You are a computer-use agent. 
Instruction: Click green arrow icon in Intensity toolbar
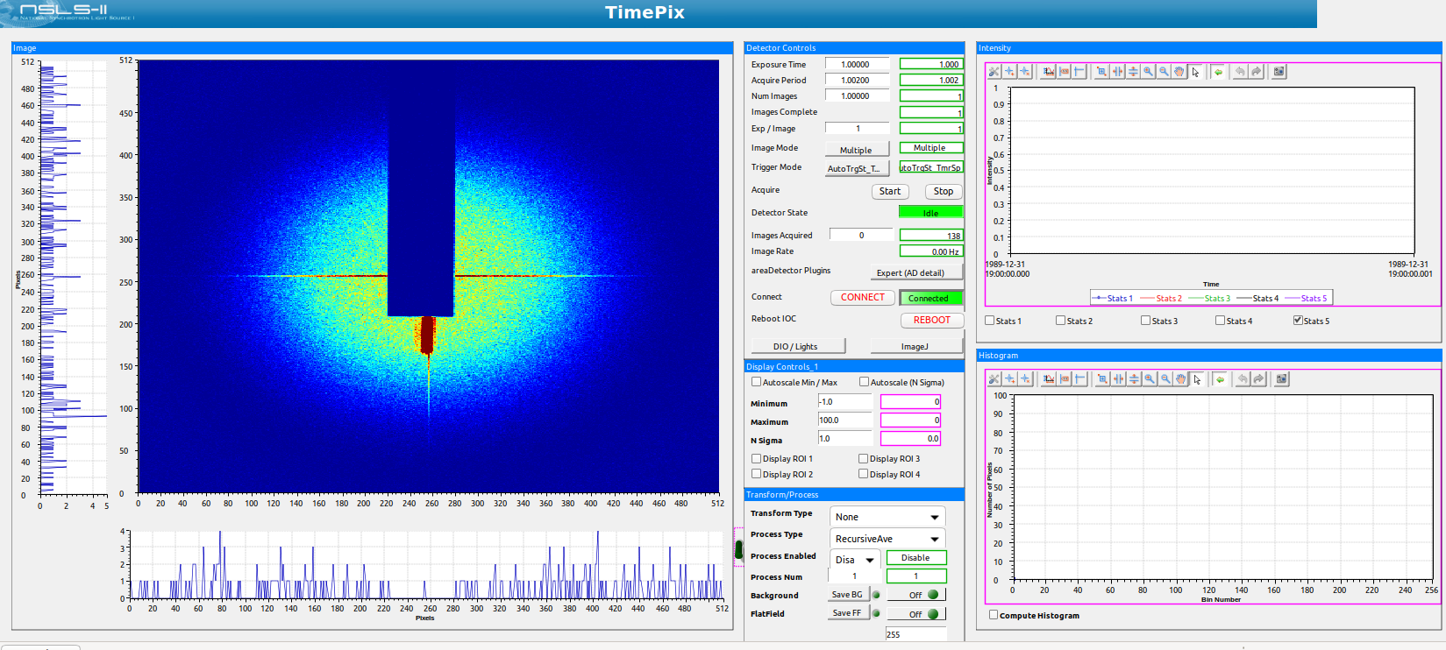(1218, 72)
